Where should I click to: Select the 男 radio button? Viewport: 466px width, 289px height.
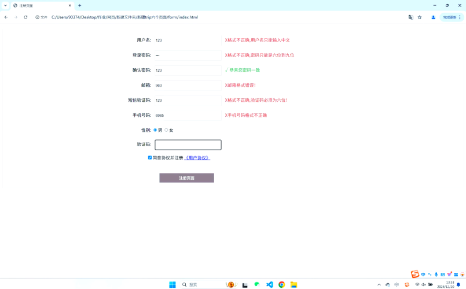click(155, 130)
